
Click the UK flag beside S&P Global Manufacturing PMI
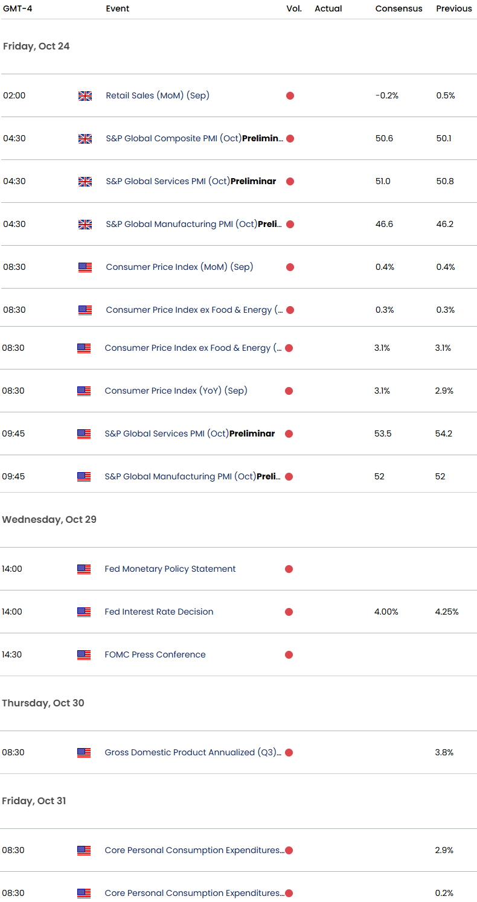click(x=85, y=224)
